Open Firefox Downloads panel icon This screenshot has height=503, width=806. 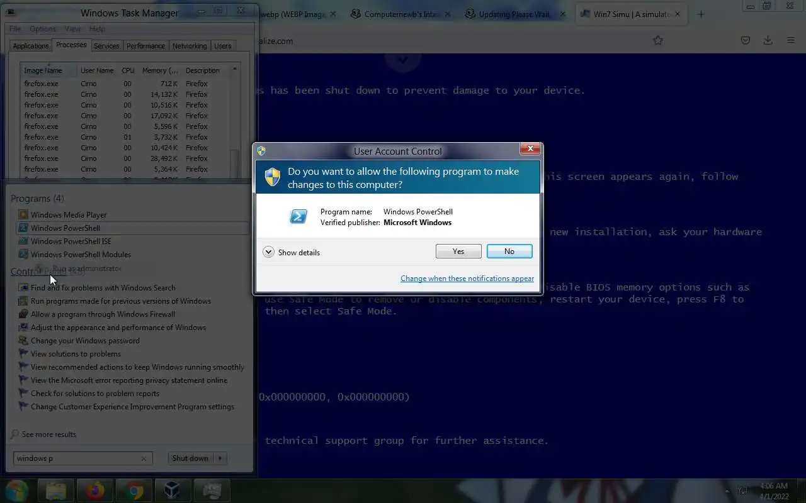point(768,40)
